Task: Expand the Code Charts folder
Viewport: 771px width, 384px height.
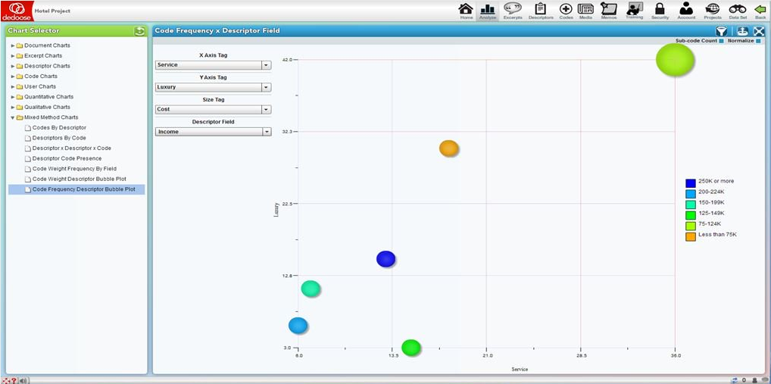Action: 14,76
